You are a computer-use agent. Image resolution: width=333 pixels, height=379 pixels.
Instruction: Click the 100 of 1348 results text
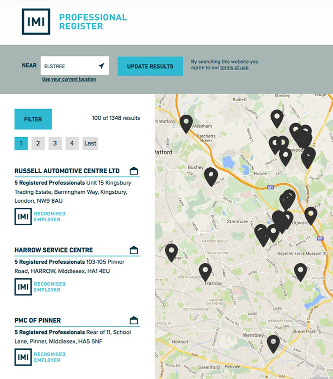(116, 118)
